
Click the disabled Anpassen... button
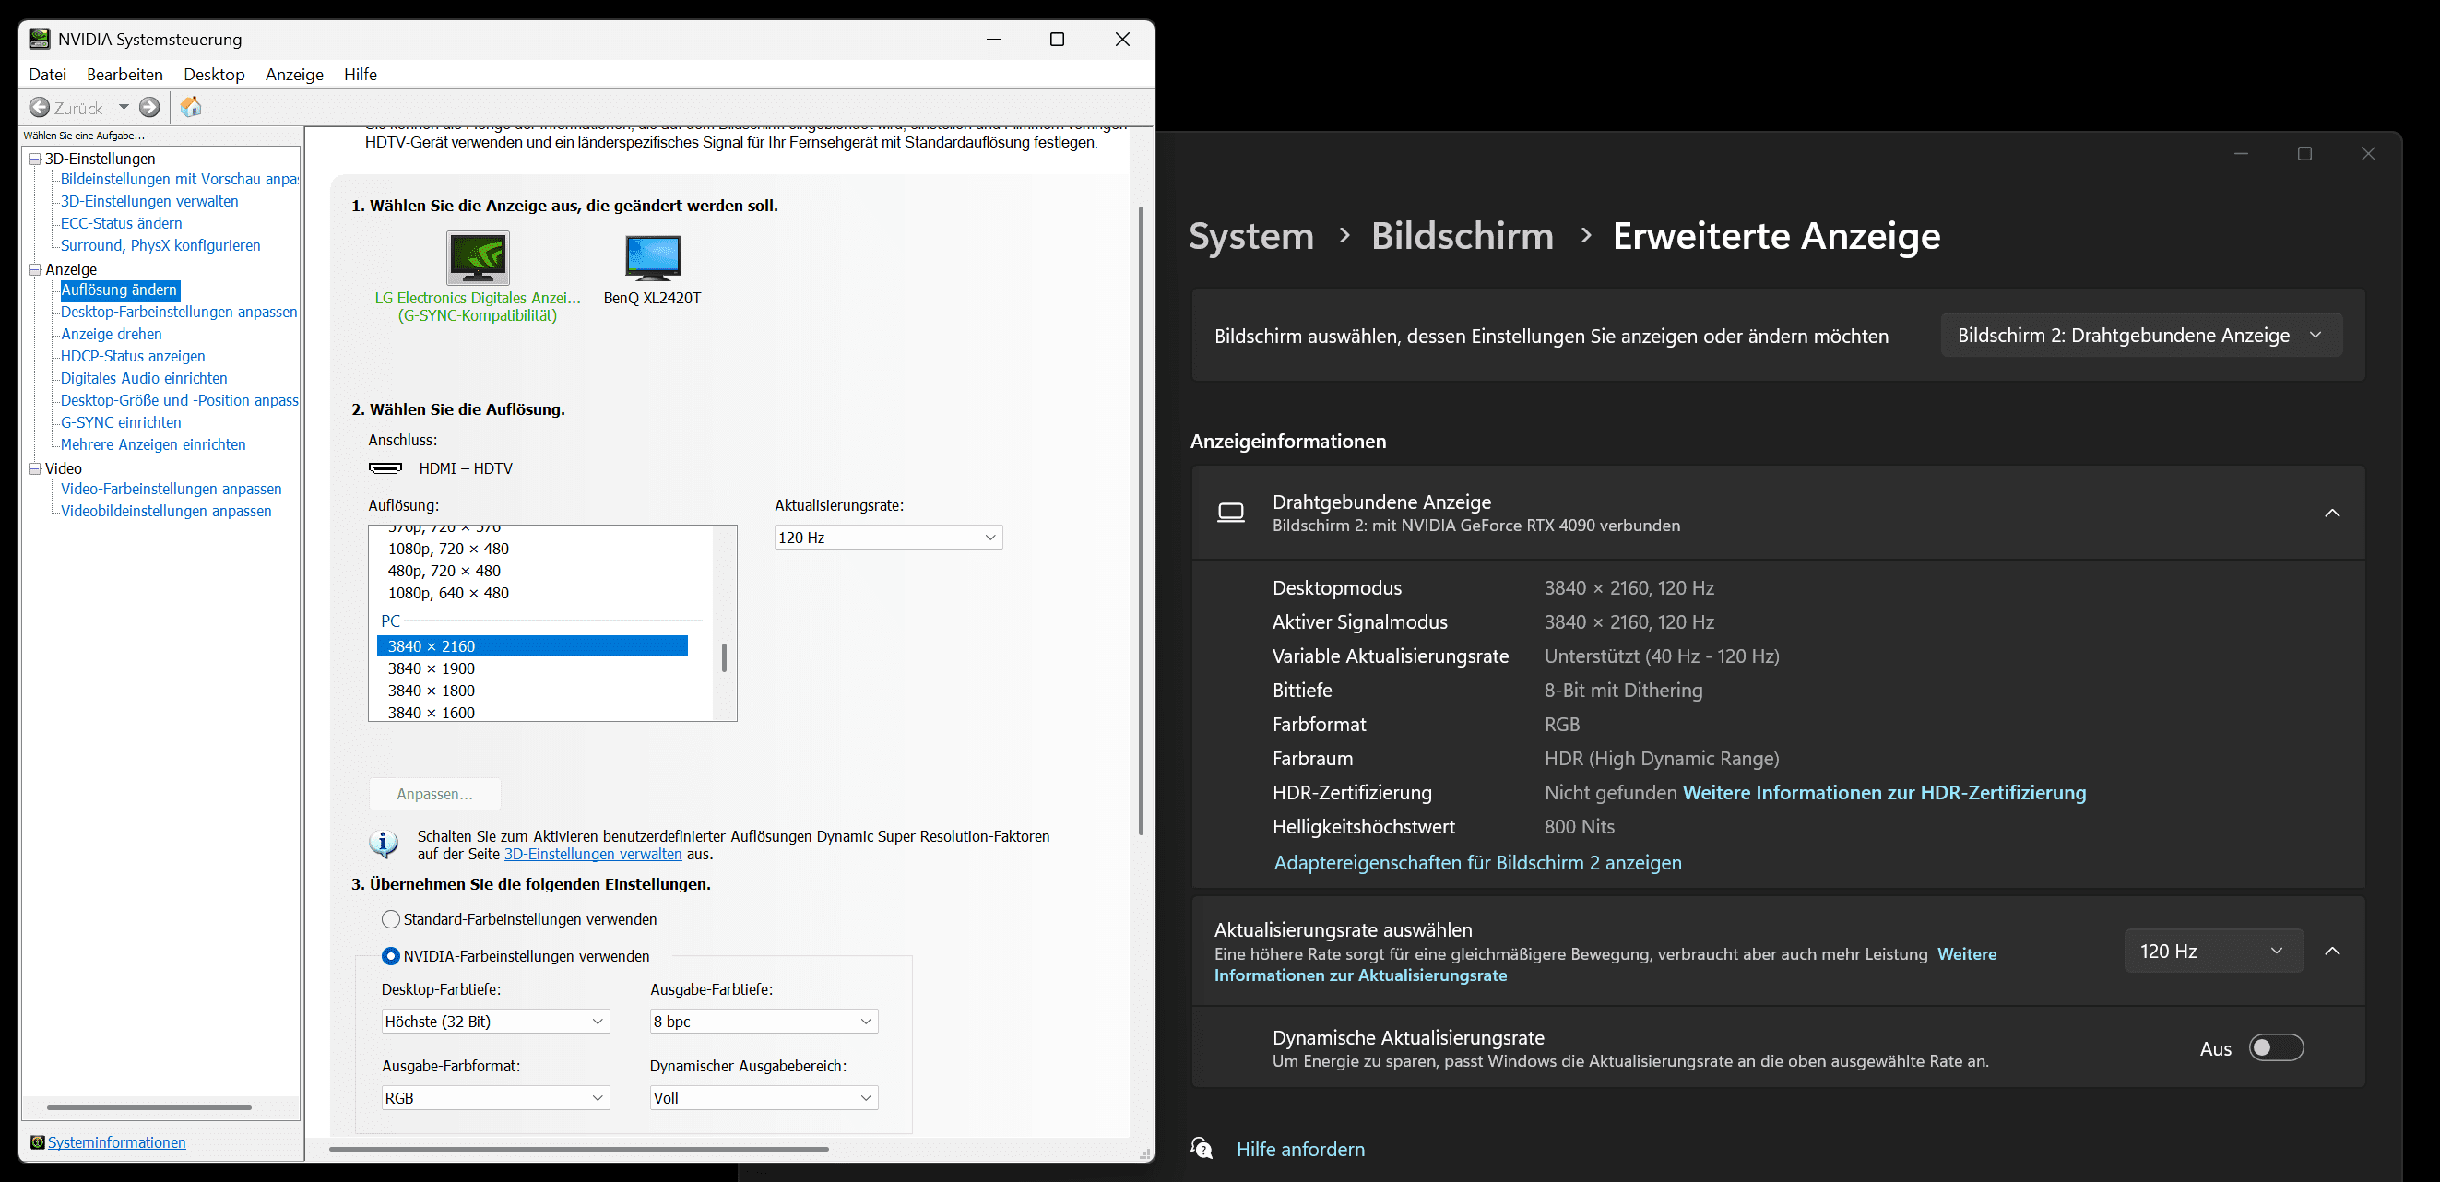point(434,794)
